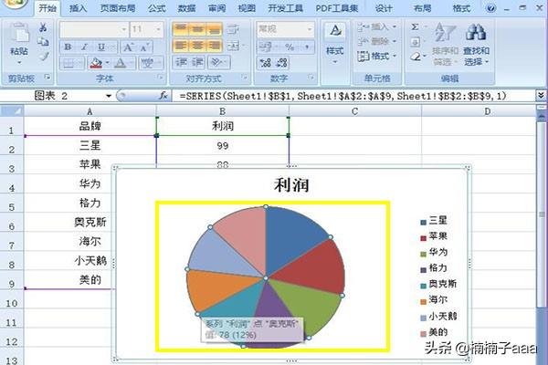Select column C header
The width and height of the screenshot is (548, 365).
point(354,111)
